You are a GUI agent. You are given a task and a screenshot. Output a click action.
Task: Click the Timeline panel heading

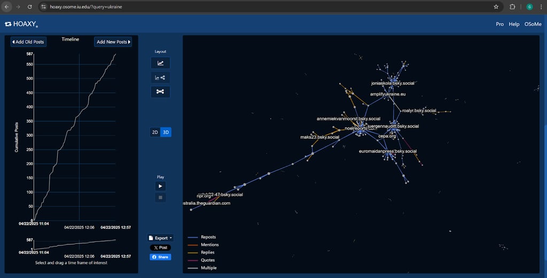[x=70, y=39]
